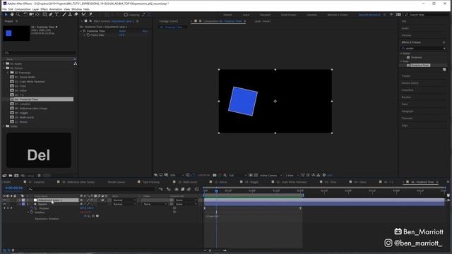452x254 pixels.
Task: Switch to the Small Screen workspace
Action: (x=288, y=15)
